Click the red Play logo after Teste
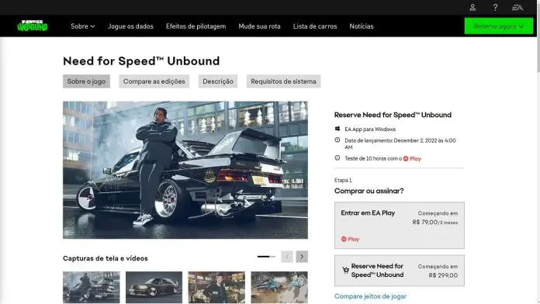Image resolution: width=540 pixels, height=304 pixels. [412, 159]
